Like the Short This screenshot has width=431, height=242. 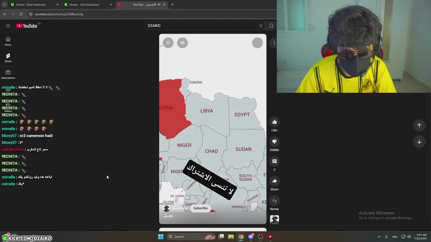[x=274, y=122]
